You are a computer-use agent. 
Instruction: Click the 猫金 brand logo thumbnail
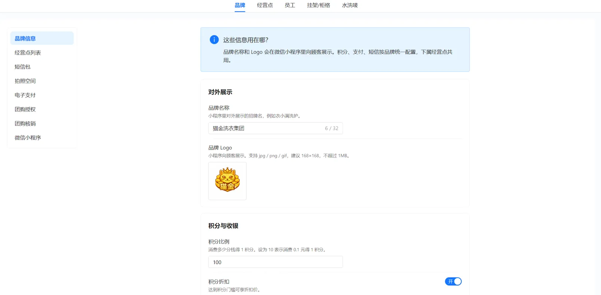tap(227, 181)
